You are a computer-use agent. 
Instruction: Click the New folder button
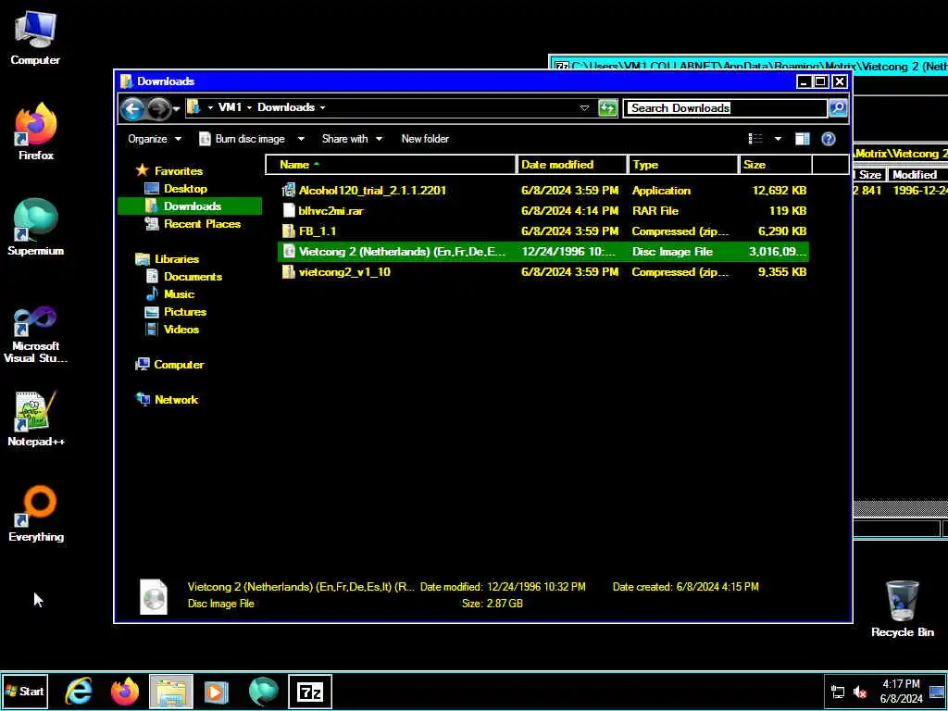coord(425,139)
